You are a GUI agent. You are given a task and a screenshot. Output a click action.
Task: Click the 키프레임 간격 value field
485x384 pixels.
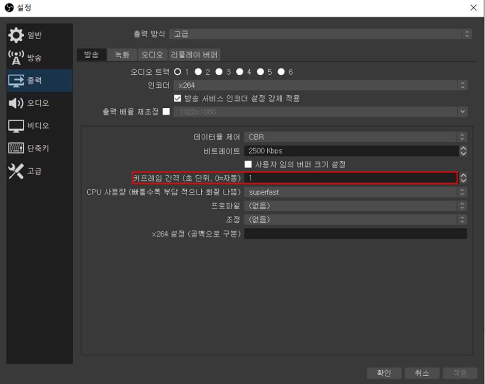tap(351, 178)
